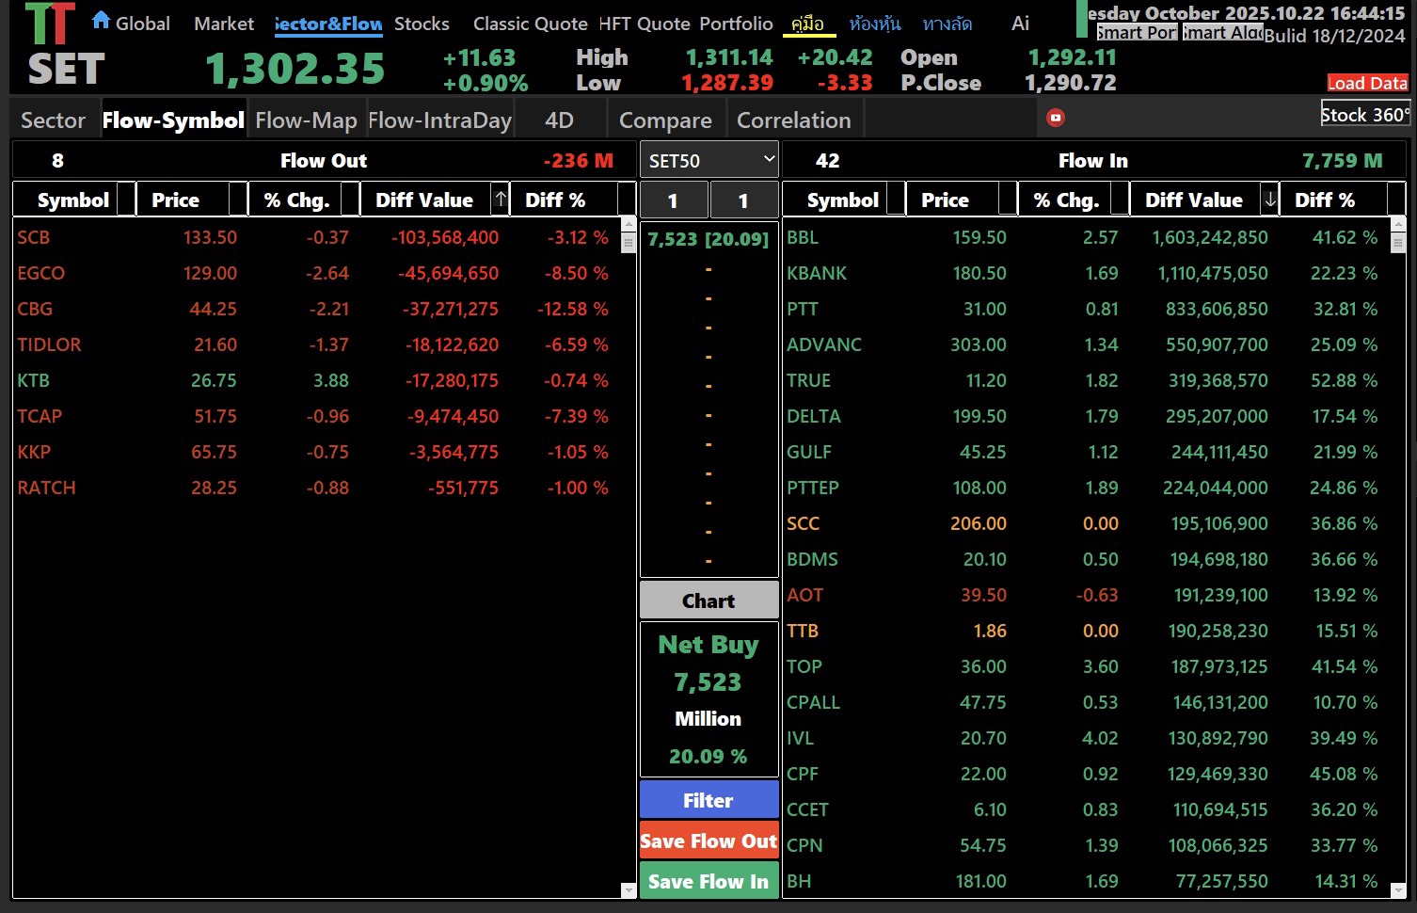This screenshot has height=913, width=1417.
Task: Click the TT logo icon
Action: click(x=49, y=24)
